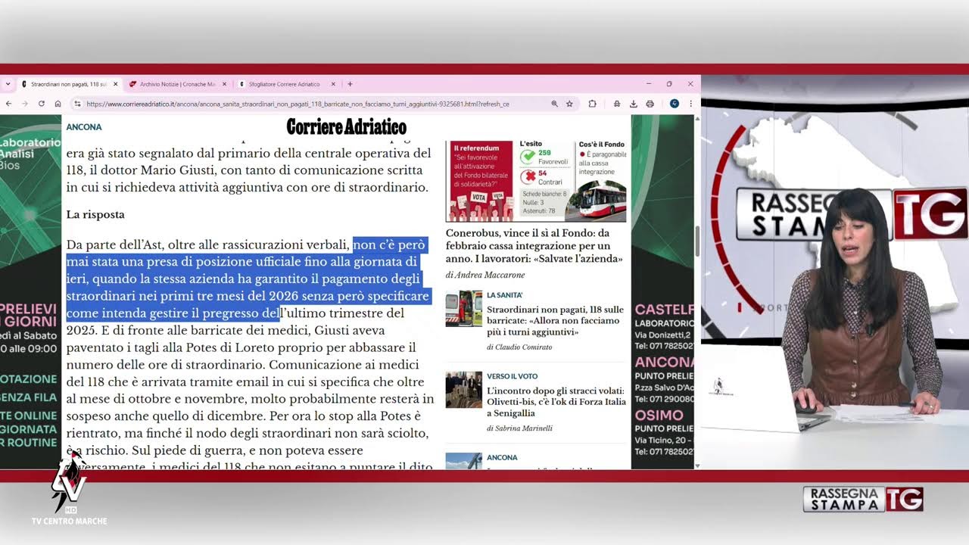969x545 pixels.
Task: Open the zoom magnifier in address bar
Action: [554, 104]
